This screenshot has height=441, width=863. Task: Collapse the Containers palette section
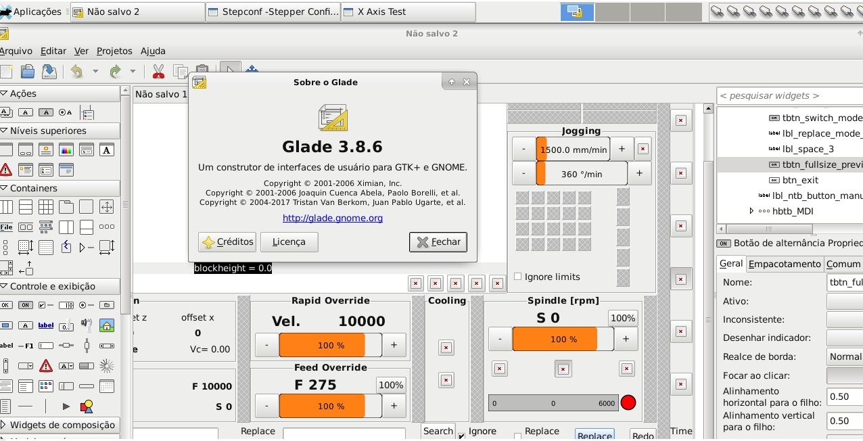pos(4,188)
